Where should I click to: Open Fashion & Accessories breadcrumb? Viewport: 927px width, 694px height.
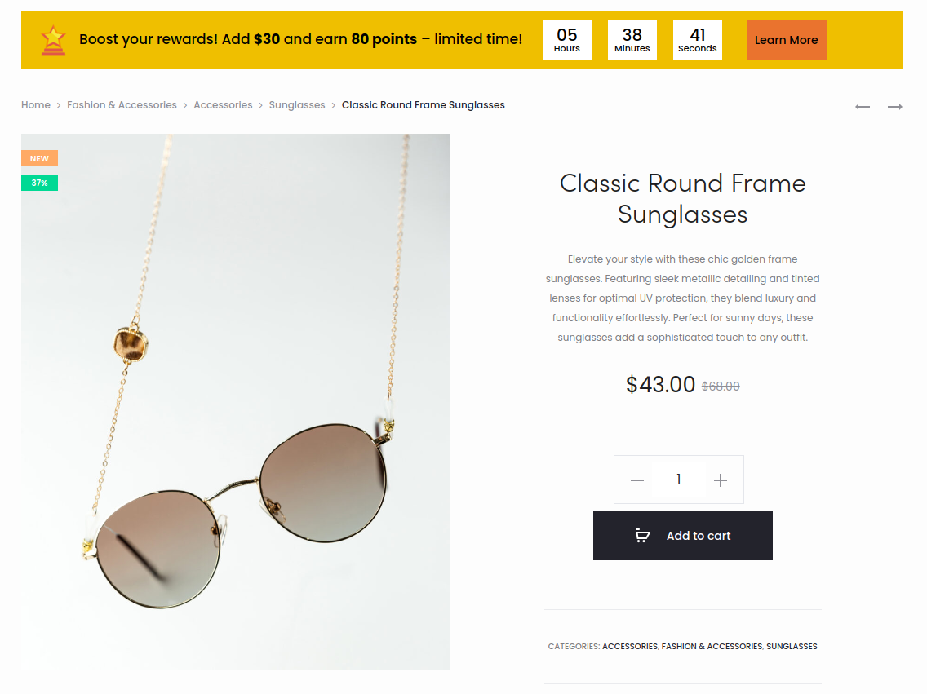pos(122,105)
